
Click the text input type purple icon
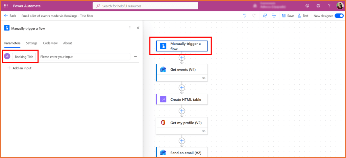tap(7, 57)
